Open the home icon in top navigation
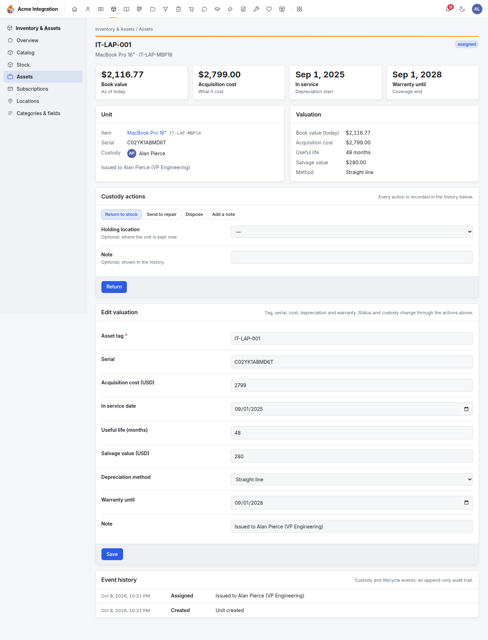The height and width of the screenshot is (640, 488). click(x=75, y=9)
